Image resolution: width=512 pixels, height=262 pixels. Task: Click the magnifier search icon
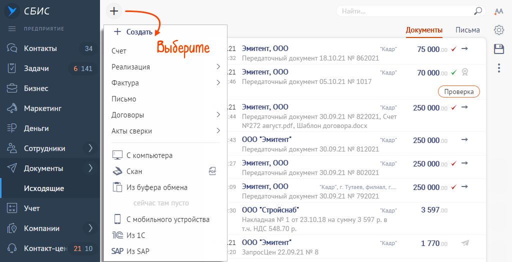click(478, 10)
